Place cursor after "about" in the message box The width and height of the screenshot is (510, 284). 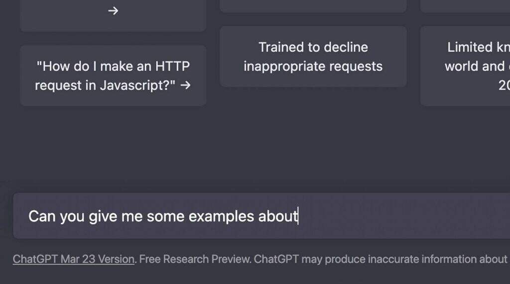(x=298, y=216)
